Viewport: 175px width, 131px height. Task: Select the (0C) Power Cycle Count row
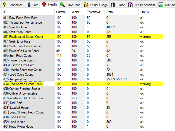tap(83, 60)
